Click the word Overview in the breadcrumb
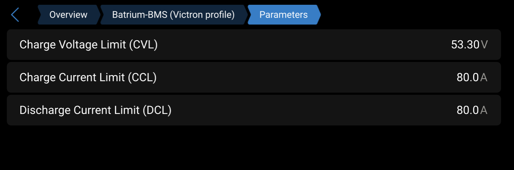Image resolution: width=514 pixels, height=170 pixels. click(x=68, y=15)
